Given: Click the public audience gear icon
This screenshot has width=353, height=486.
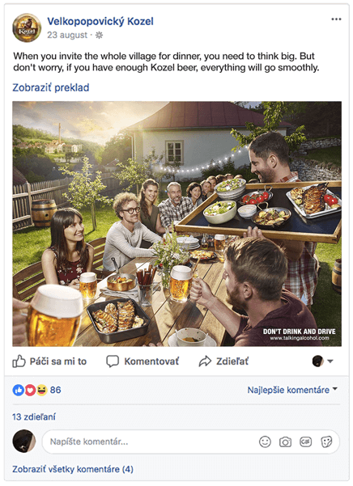Looking at the screenshot, I should [99, 35].
